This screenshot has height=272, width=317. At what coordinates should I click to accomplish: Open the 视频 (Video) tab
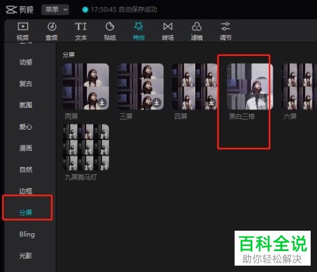point(23,31)
